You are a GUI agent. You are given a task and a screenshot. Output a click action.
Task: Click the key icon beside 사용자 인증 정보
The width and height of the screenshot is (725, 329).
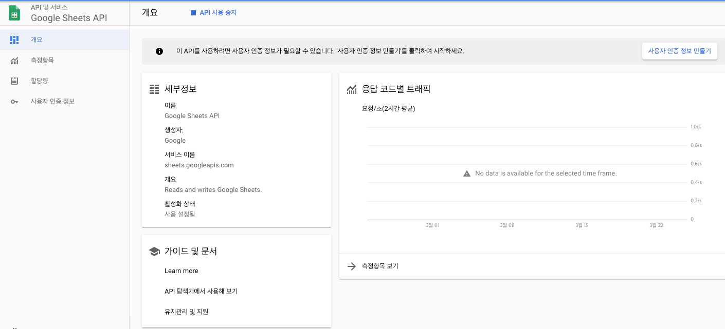click(x=14, y=102)
